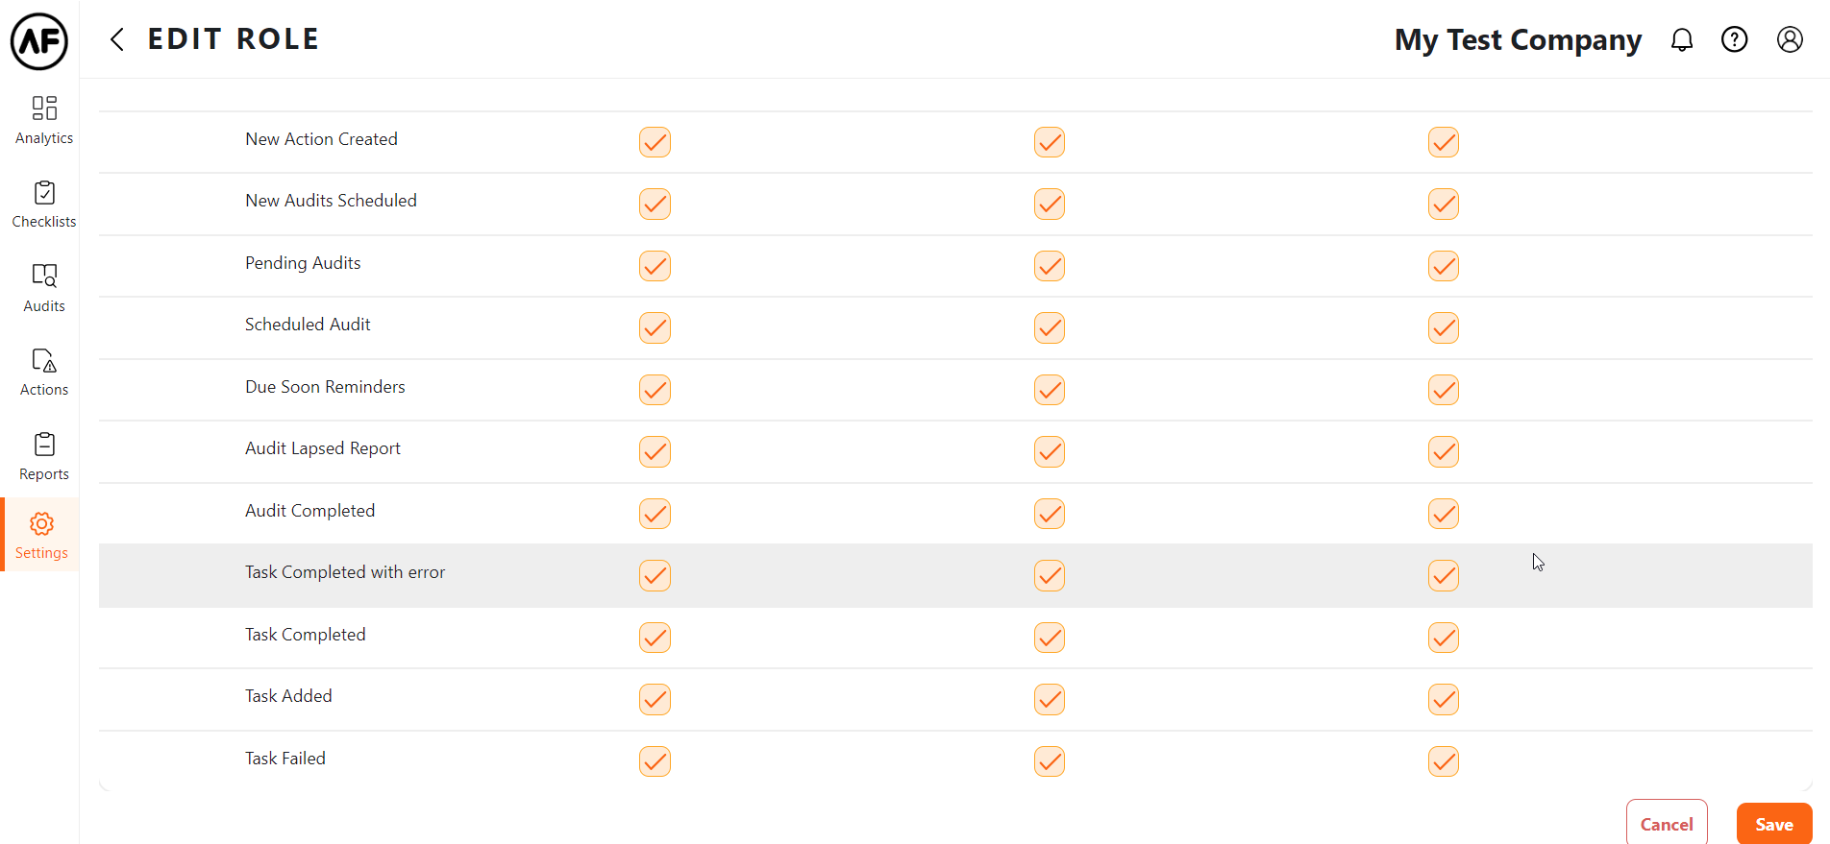Open the Reports section
The image size is (1830, 844).
[44, 456]
